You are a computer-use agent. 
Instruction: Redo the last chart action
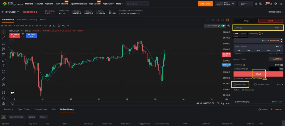(68, 26)
